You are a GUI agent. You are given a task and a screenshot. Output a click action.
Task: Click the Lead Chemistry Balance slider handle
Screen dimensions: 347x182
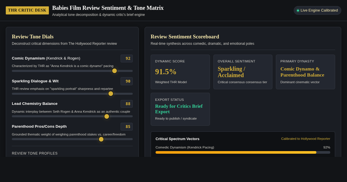point(107,116)
